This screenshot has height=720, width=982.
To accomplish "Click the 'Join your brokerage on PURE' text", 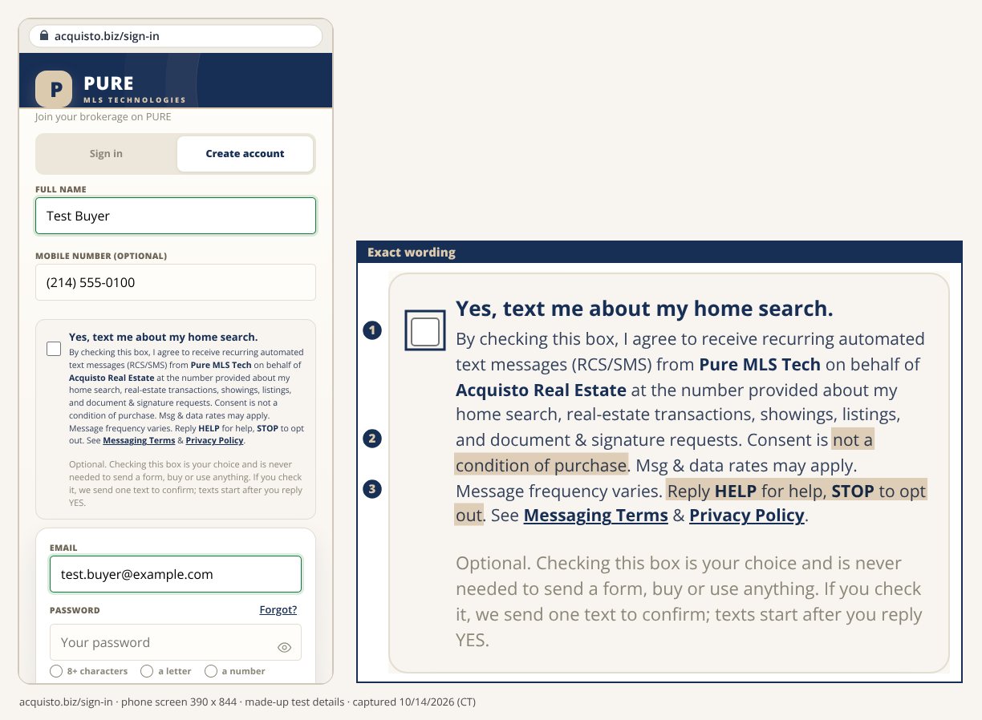I will coord(103,117).
